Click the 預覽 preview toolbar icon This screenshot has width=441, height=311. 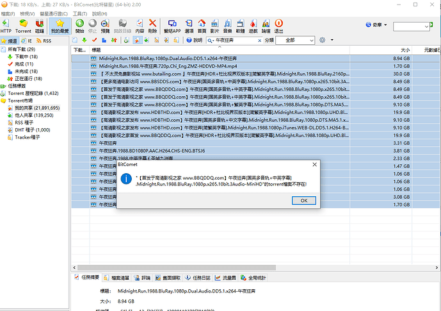point(105,26)
